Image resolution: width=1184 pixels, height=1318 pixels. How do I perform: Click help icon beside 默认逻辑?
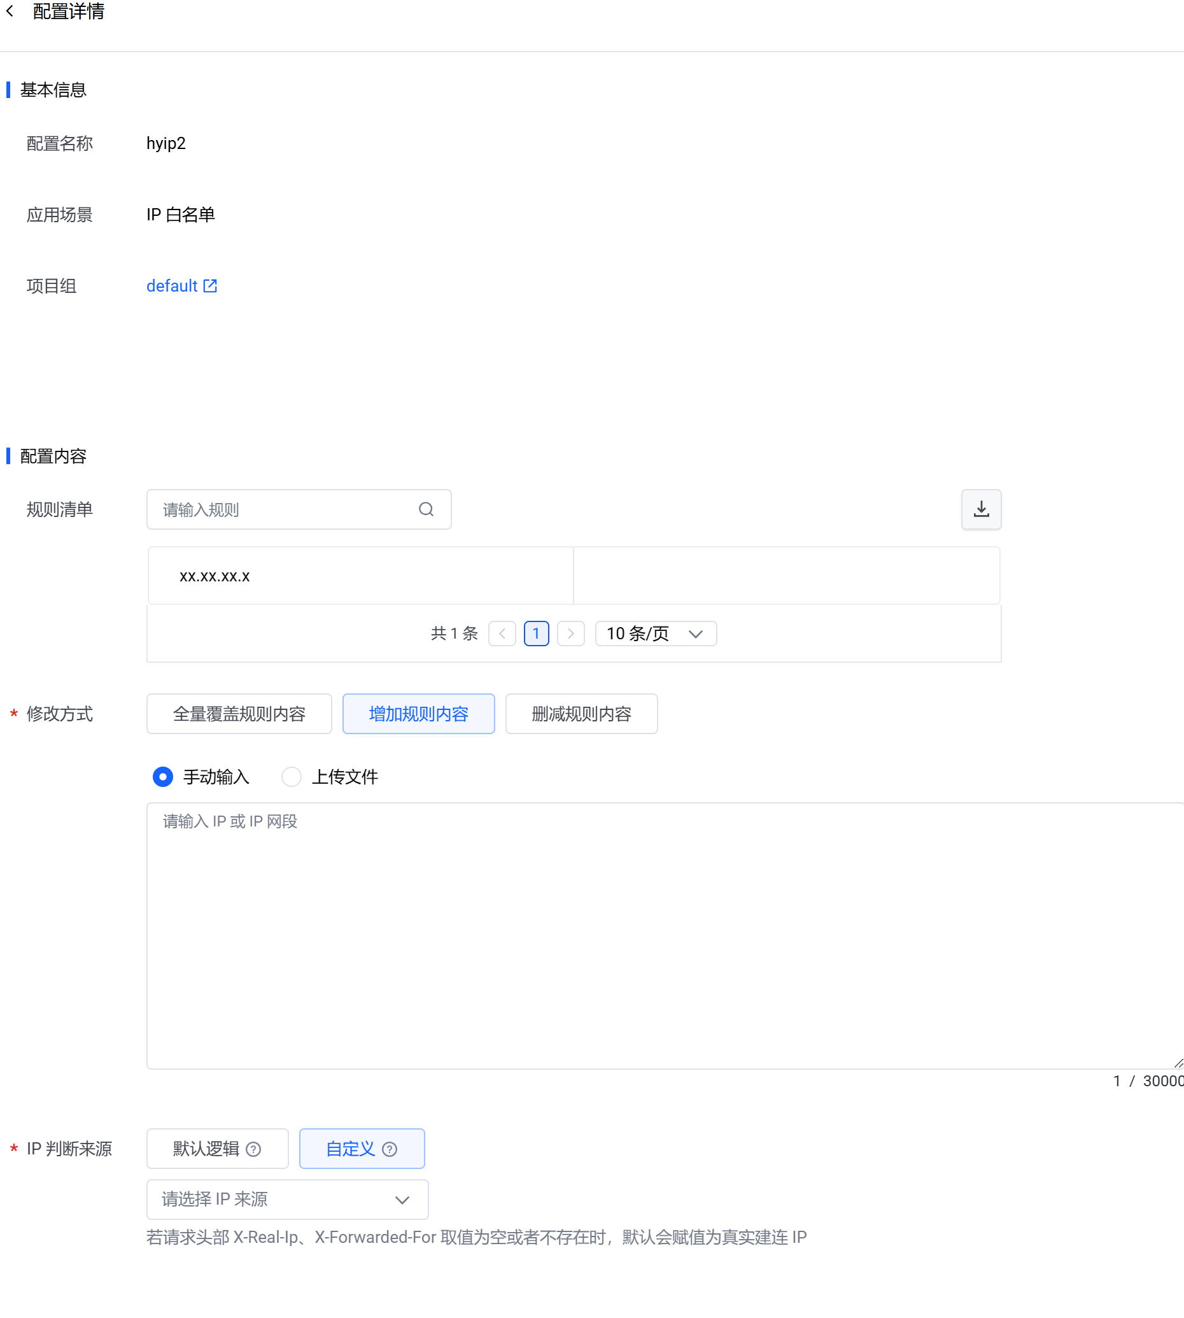click(254, 1149)
